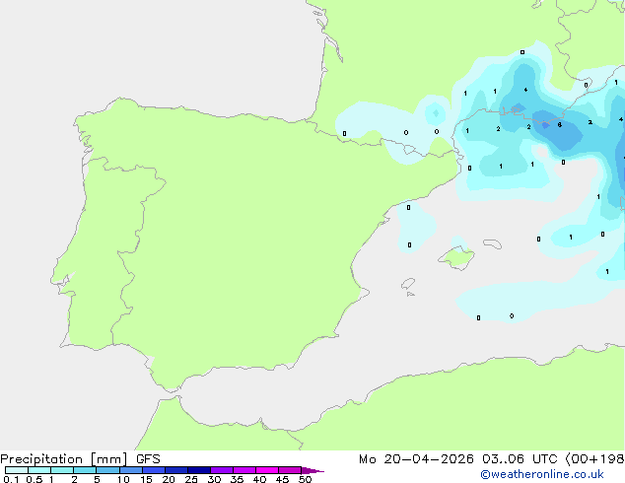Click the 1–2 mm legend swatch
Image resolution: width=625 pixels, height=483 pixels.
point(62,470)
